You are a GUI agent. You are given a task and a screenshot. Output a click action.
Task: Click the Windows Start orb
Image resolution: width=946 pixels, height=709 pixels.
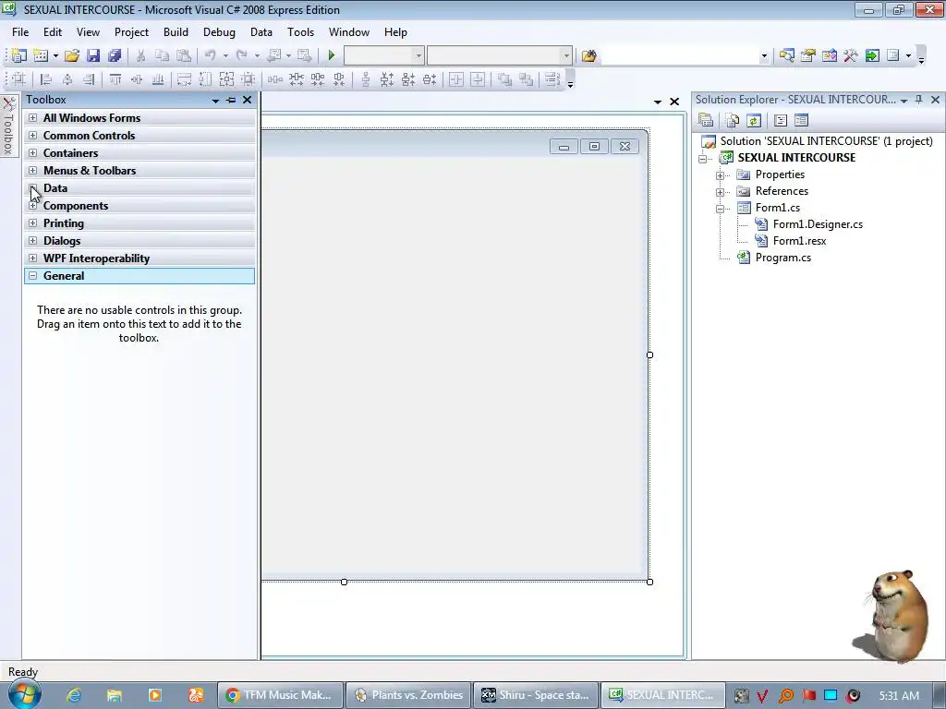(24, 694)
